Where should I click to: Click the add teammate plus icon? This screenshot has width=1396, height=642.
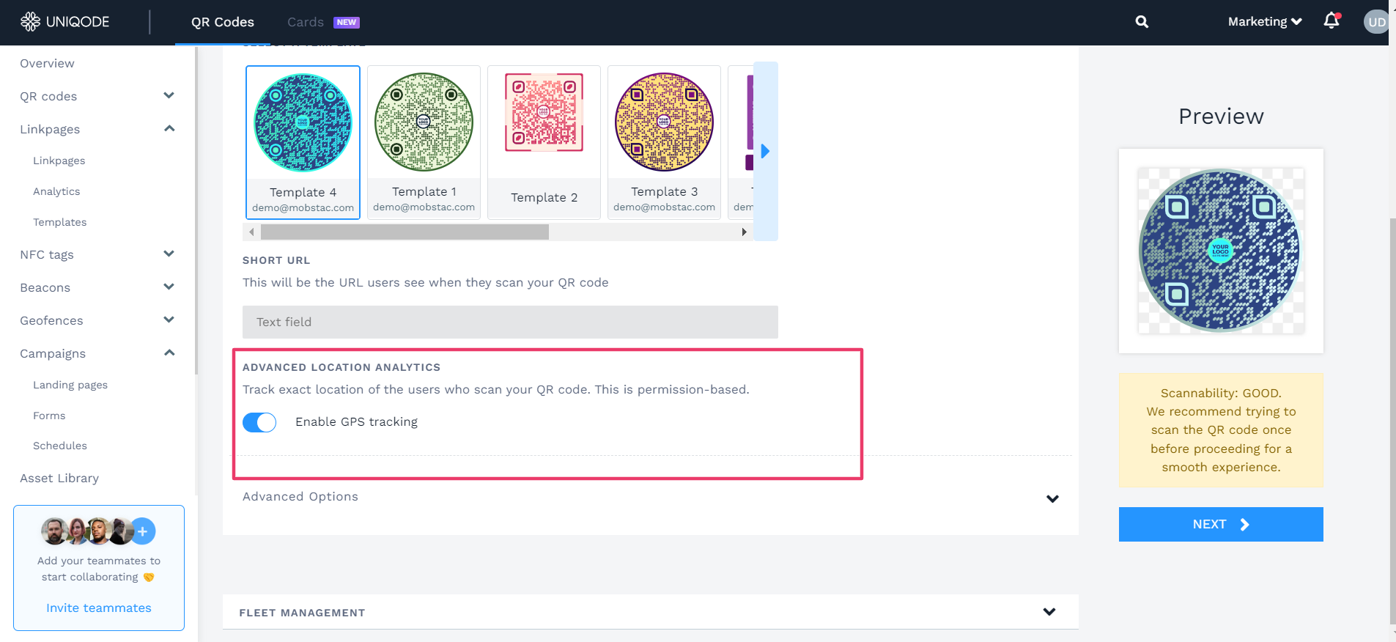[143, 531]
